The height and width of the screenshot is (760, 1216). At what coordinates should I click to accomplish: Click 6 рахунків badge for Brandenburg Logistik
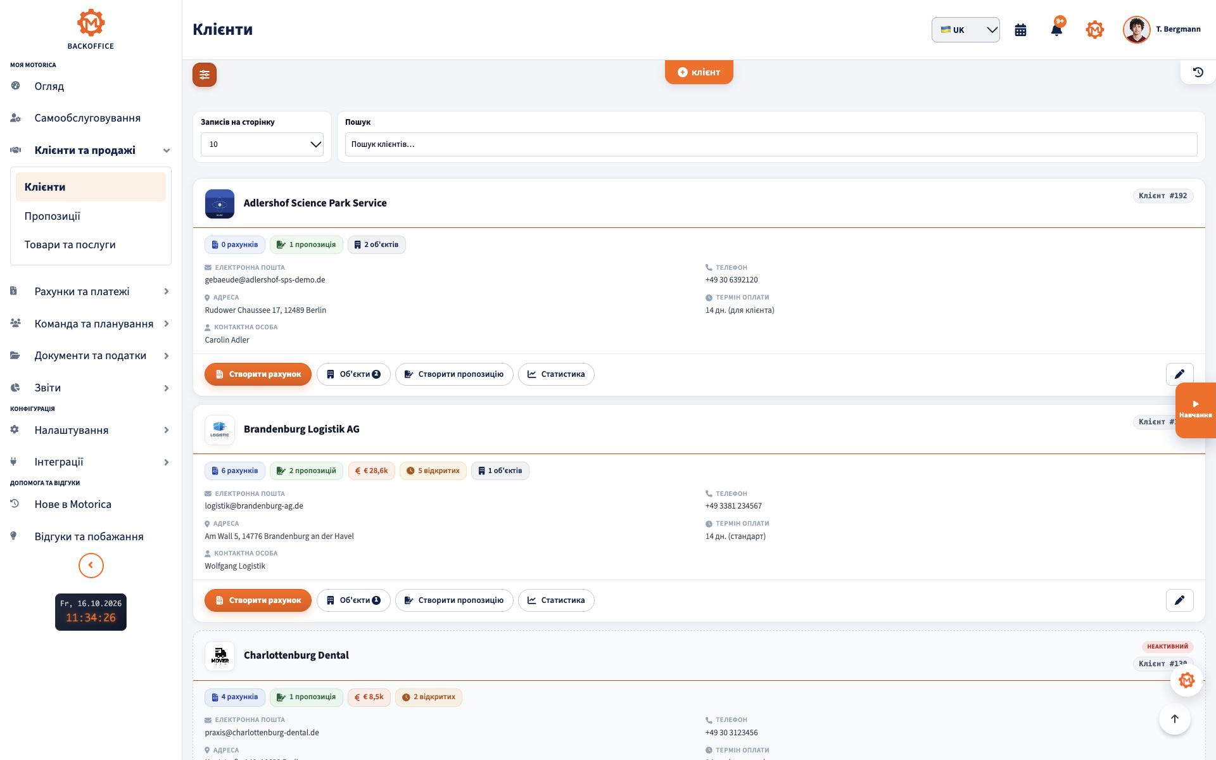pos(235,471)
